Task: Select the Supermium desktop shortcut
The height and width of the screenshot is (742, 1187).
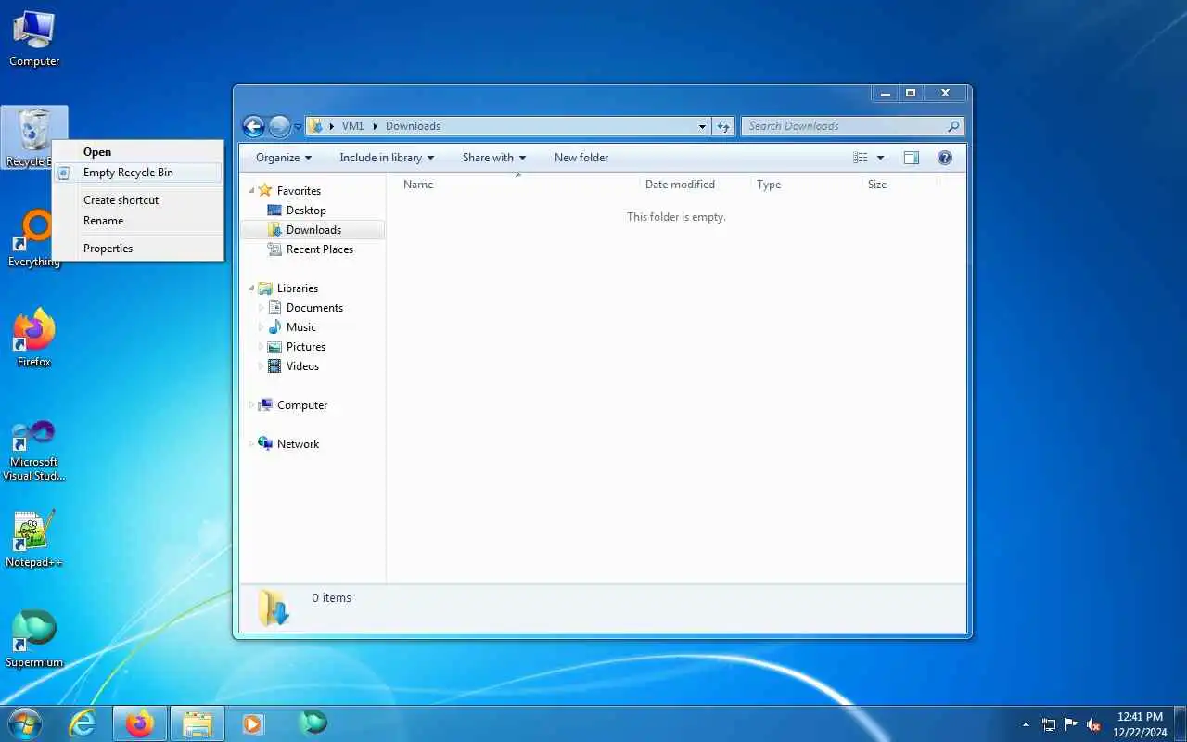Action: click(34, 639)
